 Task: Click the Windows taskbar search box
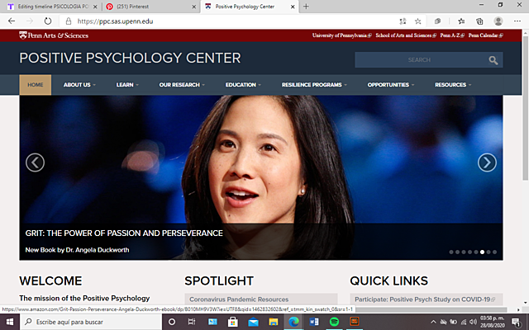pos(91,322)
